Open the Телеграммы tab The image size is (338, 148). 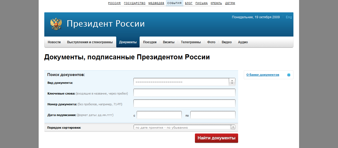coord(191,42)
